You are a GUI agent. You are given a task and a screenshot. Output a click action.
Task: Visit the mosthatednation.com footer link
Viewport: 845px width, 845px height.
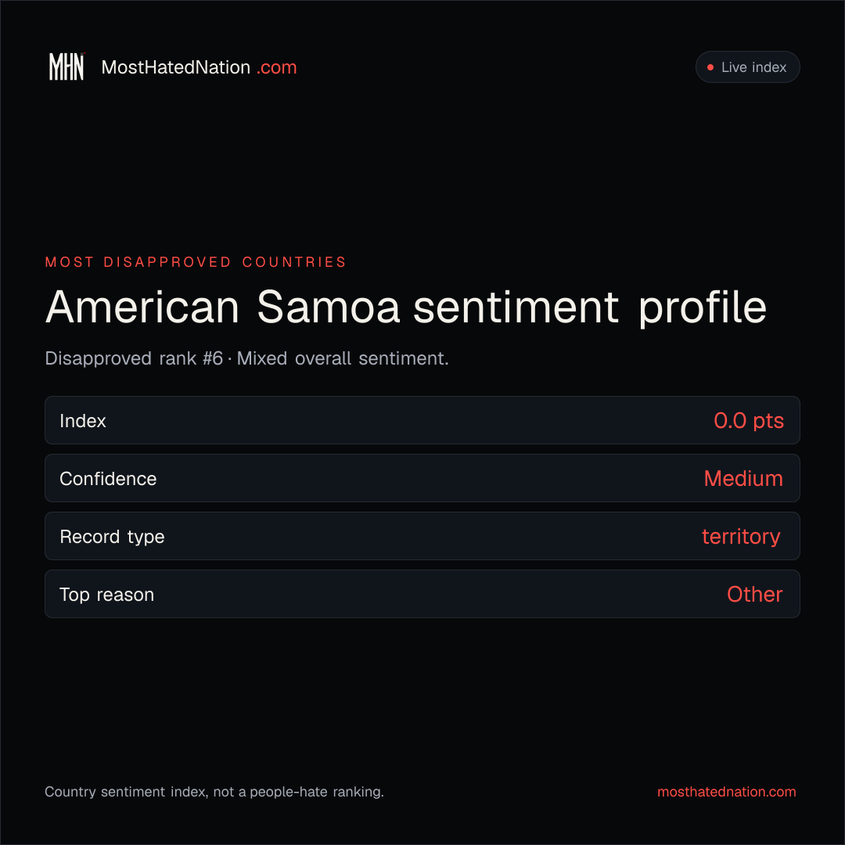[x=726, y=792]
